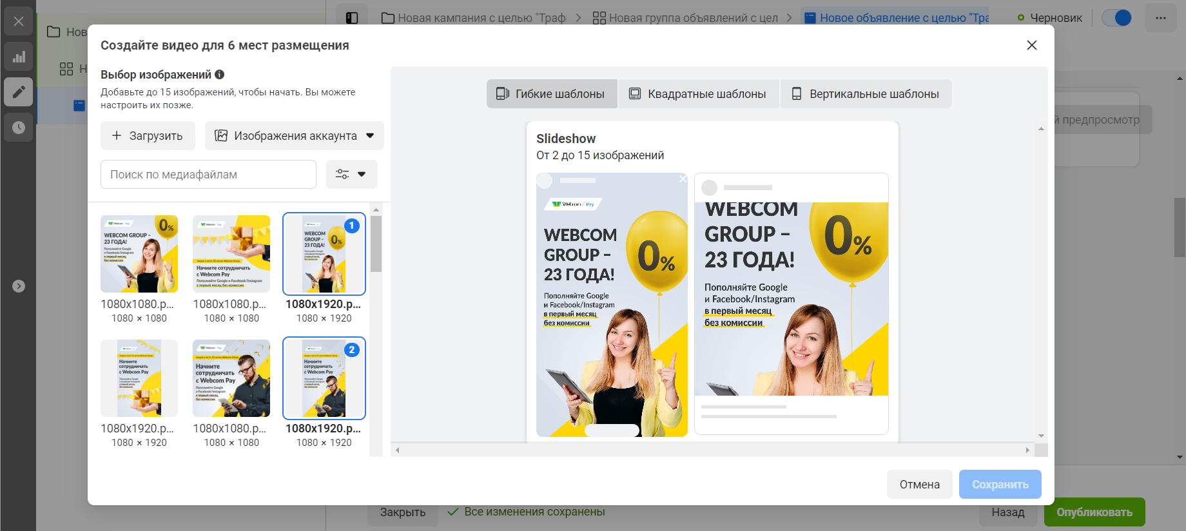Click the template preview scroll-up arrow

[x=1041, y=129]
